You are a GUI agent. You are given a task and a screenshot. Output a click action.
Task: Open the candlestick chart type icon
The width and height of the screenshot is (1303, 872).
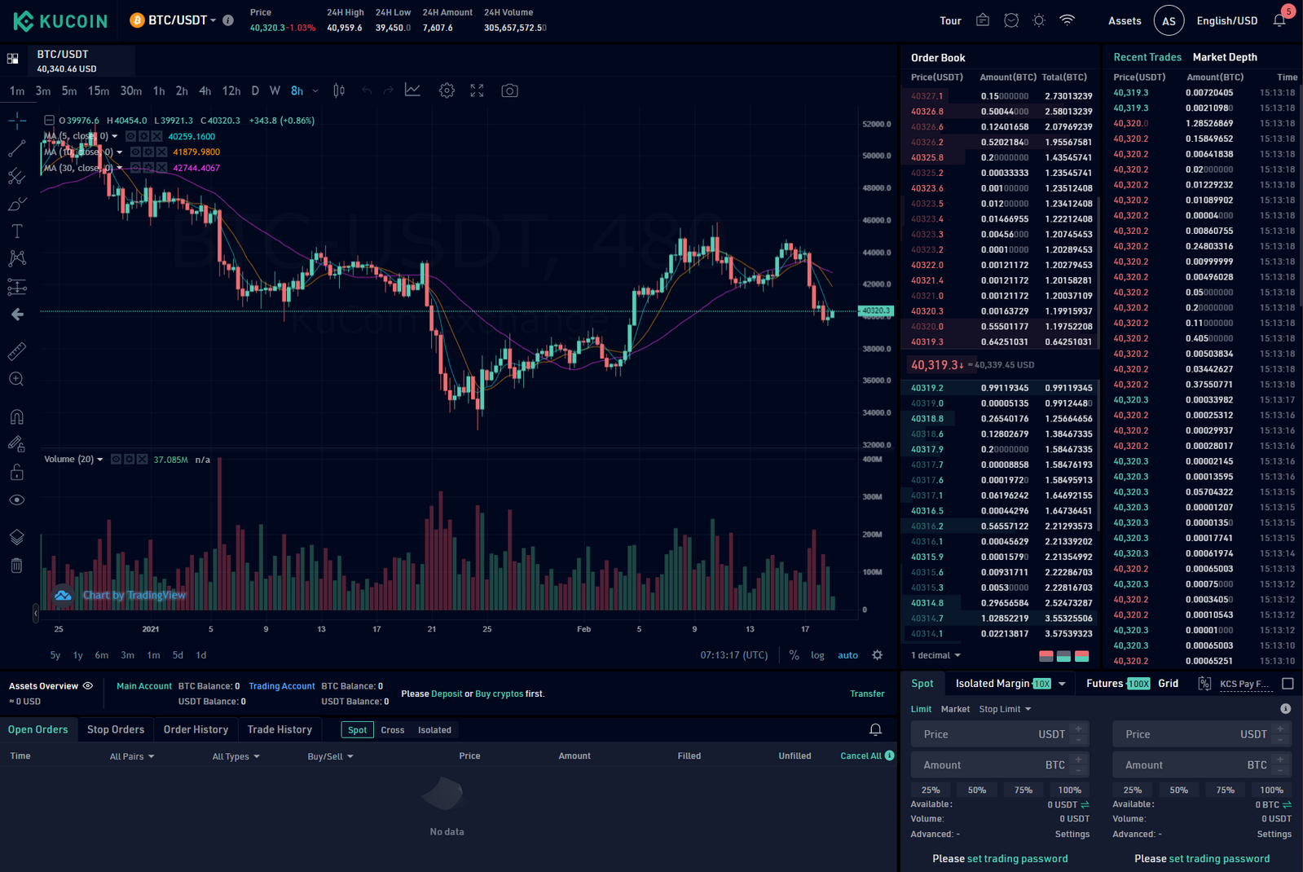click(339, 90)
